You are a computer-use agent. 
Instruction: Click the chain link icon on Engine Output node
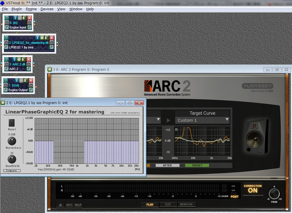click(6, 80)
